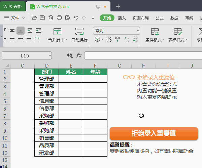Viewport: 202px width, 168px height.
Task: Select row 5 header
Action: pos(5,101)
